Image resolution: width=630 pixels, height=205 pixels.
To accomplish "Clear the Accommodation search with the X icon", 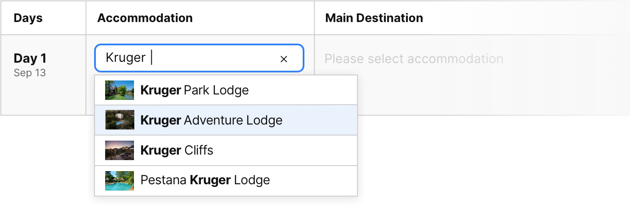I will point(284,59).
